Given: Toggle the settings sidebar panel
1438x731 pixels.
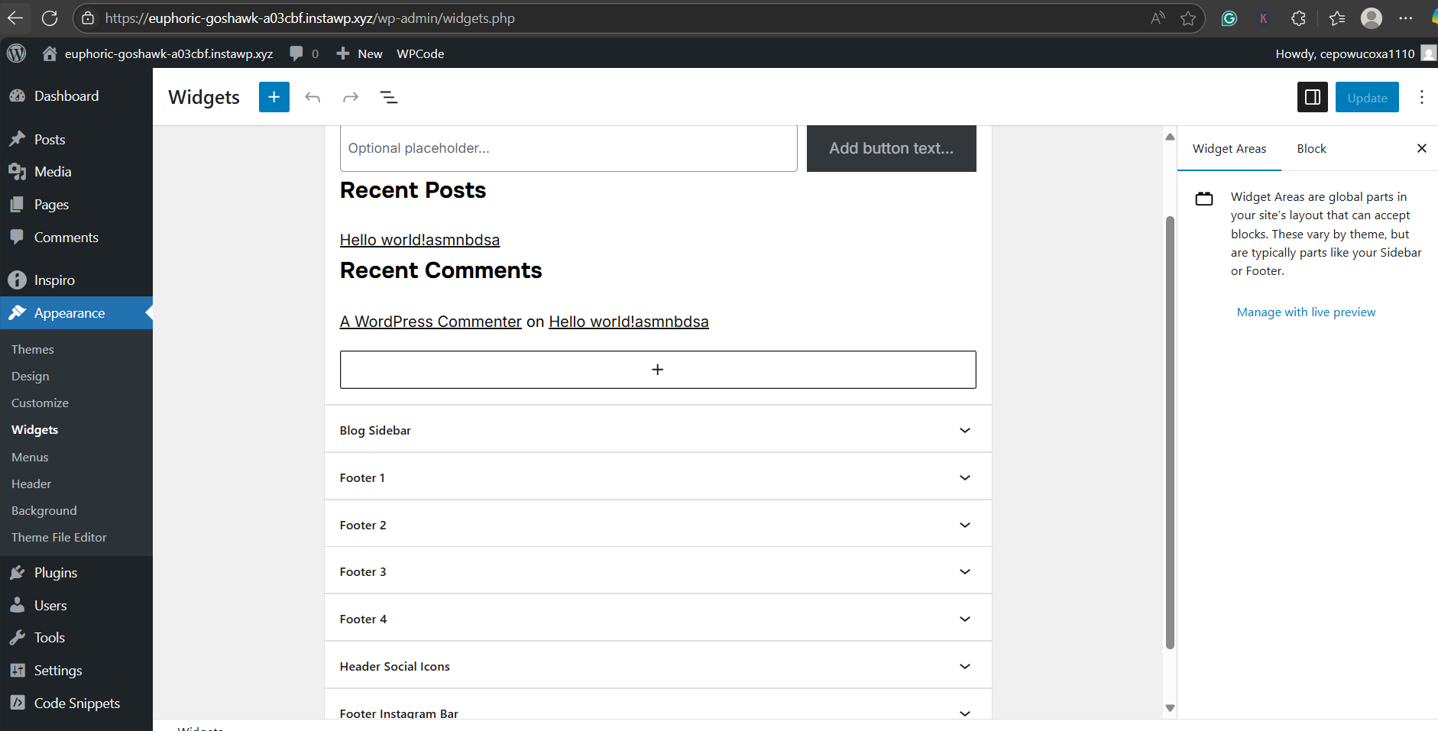Looking at the screenshot, I should pyautogui.click(x=1313, y=97).
